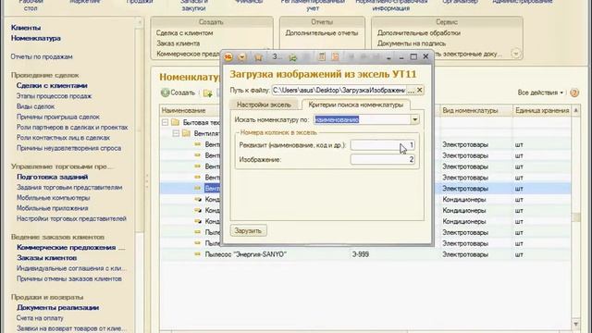Click the green get-link icon in the dialog title bar
Viewport: 592px width, 333px height.
[x=292, y=57]
